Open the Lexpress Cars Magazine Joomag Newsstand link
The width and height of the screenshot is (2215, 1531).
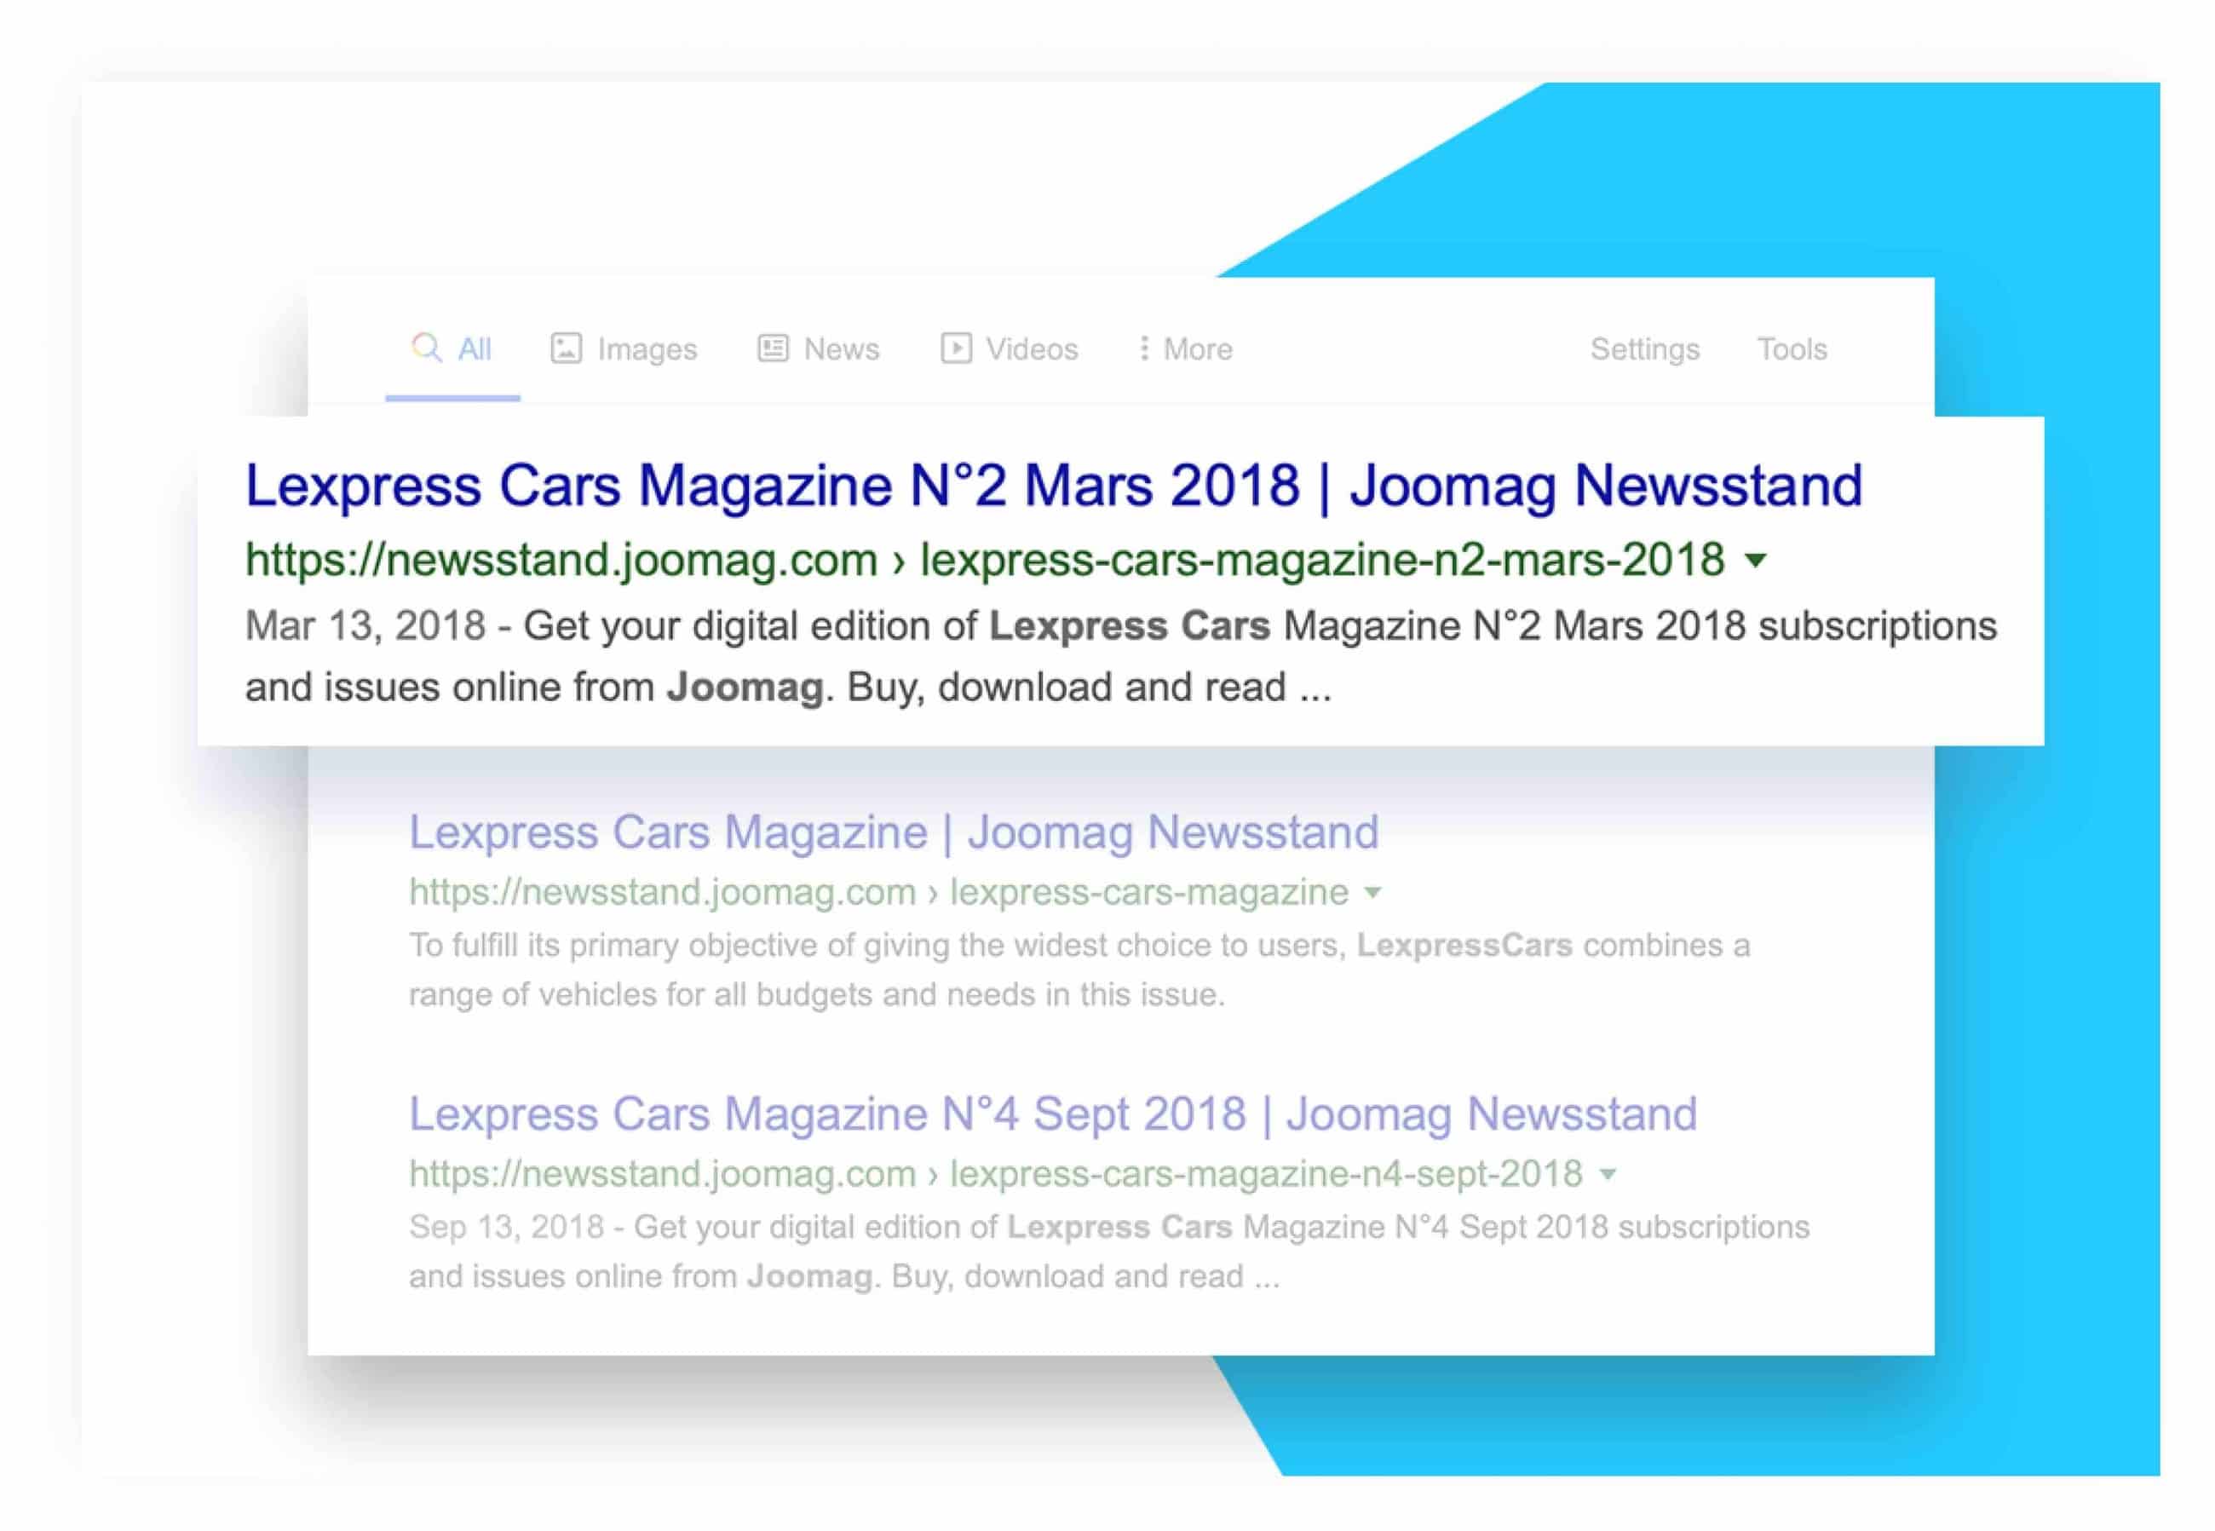(x=892, y=831)
